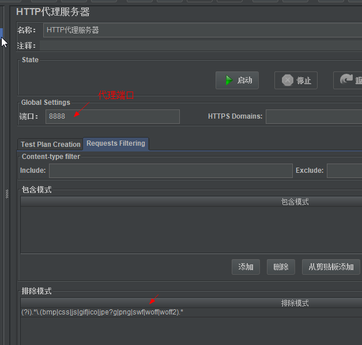The width and height of the screenshot is (362, 345).
Task: Click the Content-type filter Include field
Action: (x=171, y=170)
